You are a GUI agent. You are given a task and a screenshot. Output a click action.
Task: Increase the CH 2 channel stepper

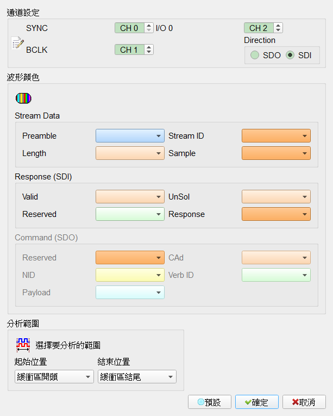click(x=278, y=26)
